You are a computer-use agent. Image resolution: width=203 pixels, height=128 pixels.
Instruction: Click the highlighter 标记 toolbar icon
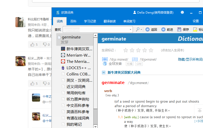[195, 29]
